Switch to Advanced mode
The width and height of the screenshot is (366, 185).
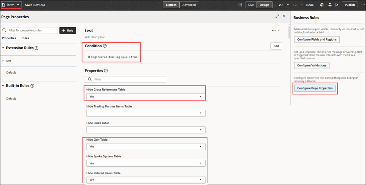point(189,5)
